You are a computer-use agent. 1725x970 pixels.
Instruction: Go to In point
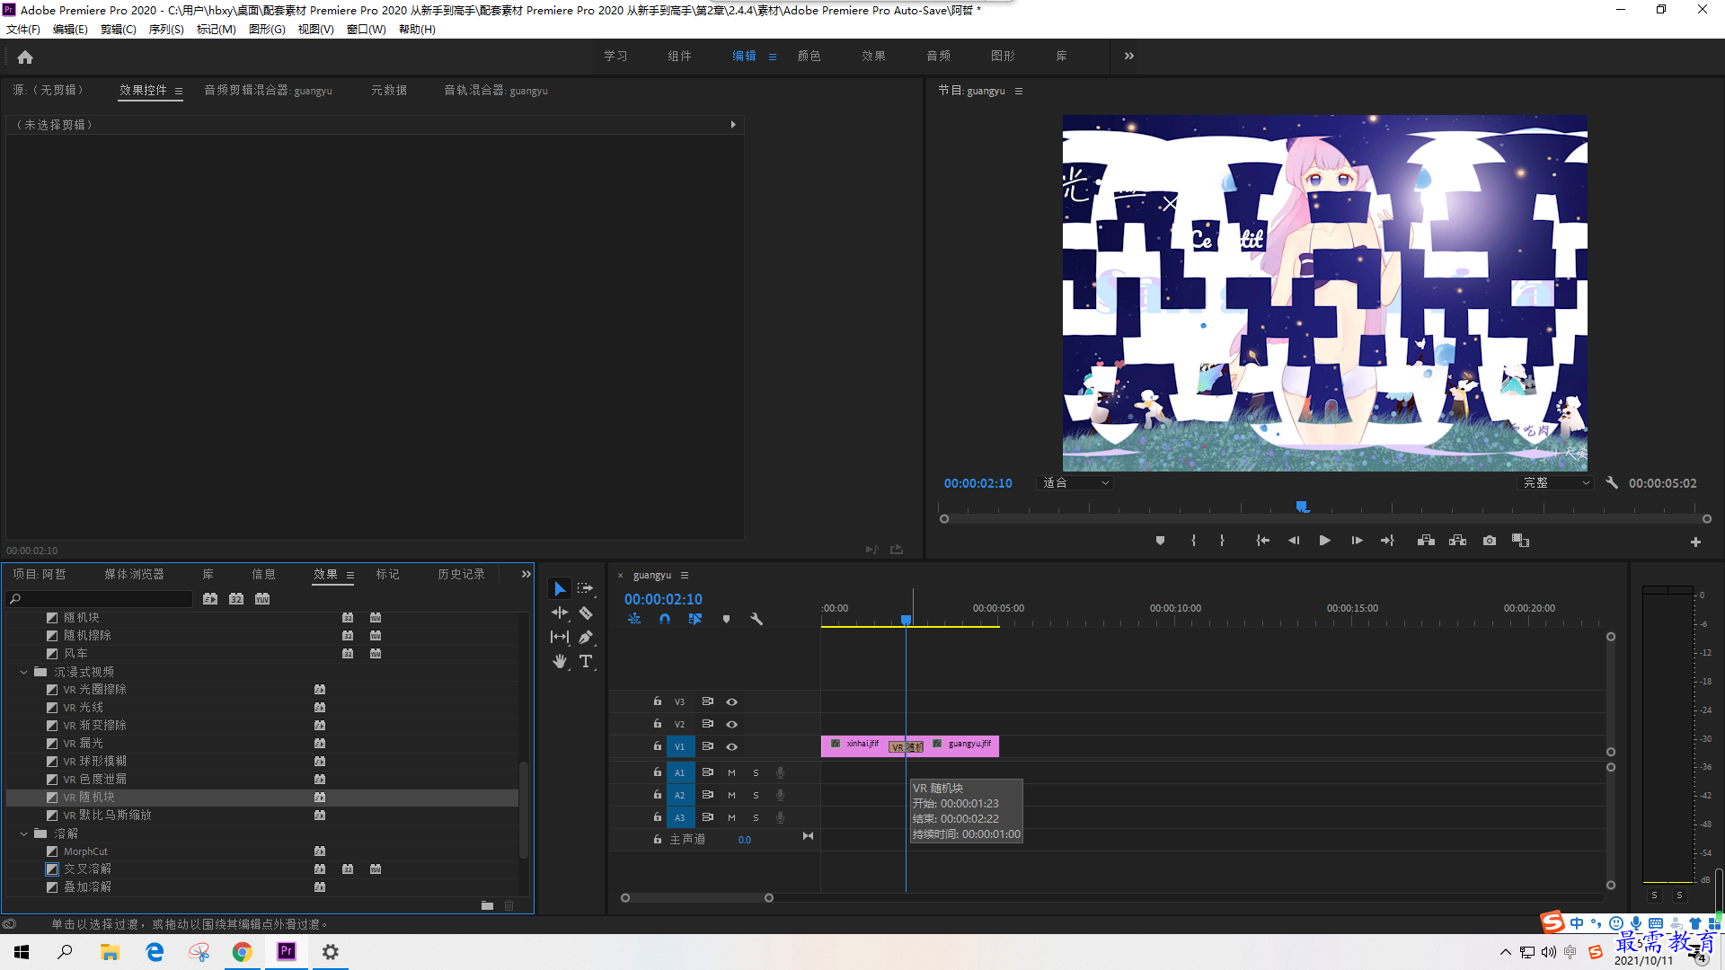click(1262, 541)
